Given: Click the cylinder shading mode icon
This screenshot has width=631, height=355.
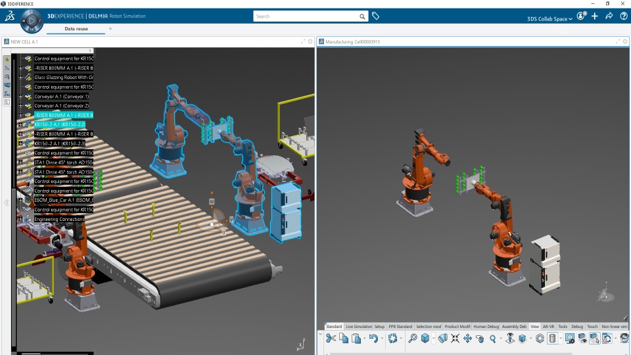Looking at the screenshot, I should point(553,339).
